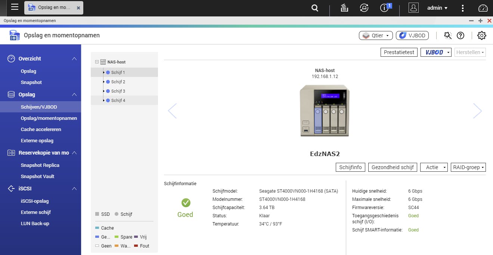The width and height of the screenshot is (493, 255).
Task: Collapse the Overzicht sidebar section
Action: pyautogui.click(x=74, y=59)
